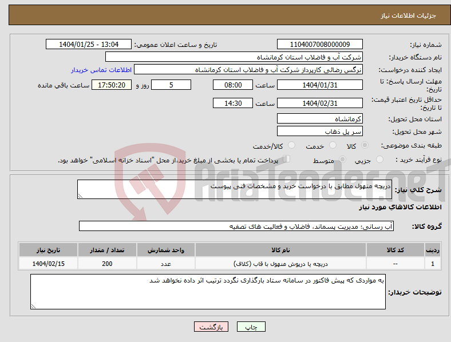Click the buyer organization name field
The image size is (451, 342).
(x=234, y=57)
